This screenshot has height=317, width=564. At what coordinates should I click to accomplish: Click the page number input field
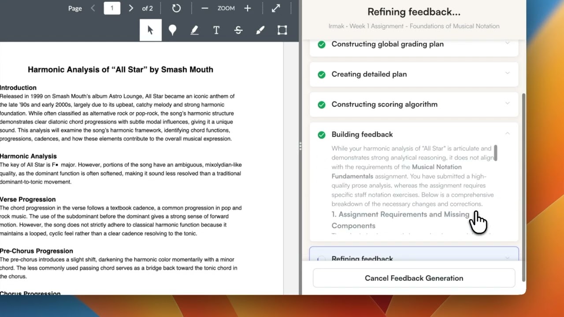(112, 8)
